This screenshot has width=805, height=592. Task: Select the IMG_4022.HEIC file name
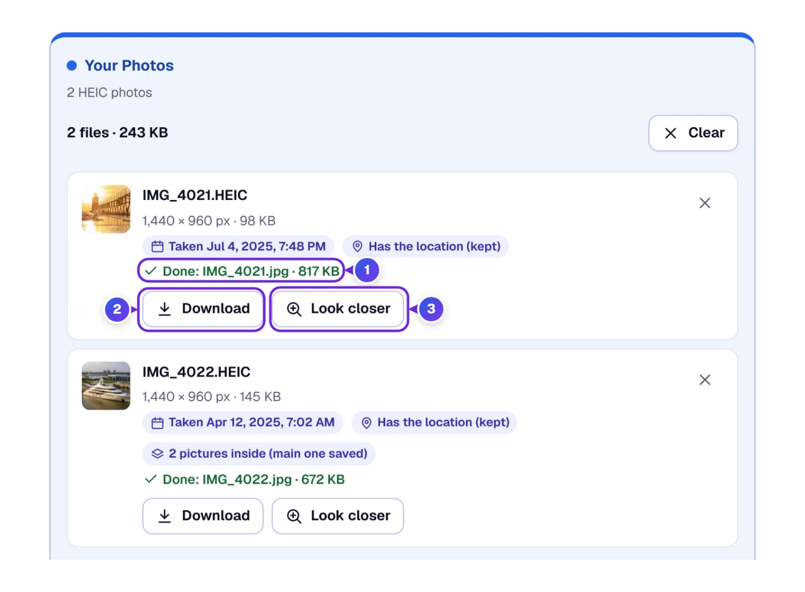(196, 372)
